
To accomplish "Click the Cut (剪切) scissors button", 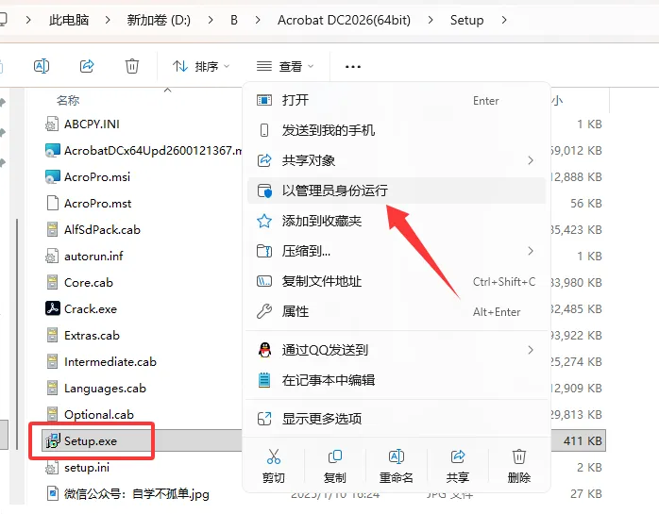I will (x=274, y=465).
